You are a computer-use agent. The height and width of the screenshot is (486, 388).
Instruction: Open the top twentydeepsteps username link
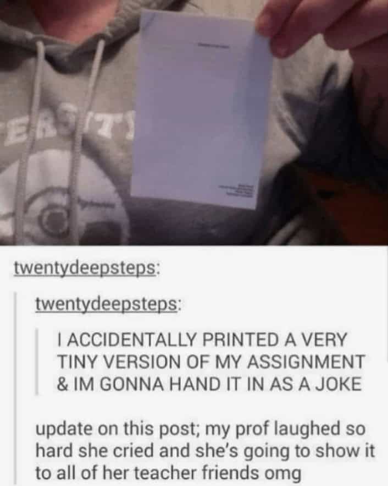point(87,268)
